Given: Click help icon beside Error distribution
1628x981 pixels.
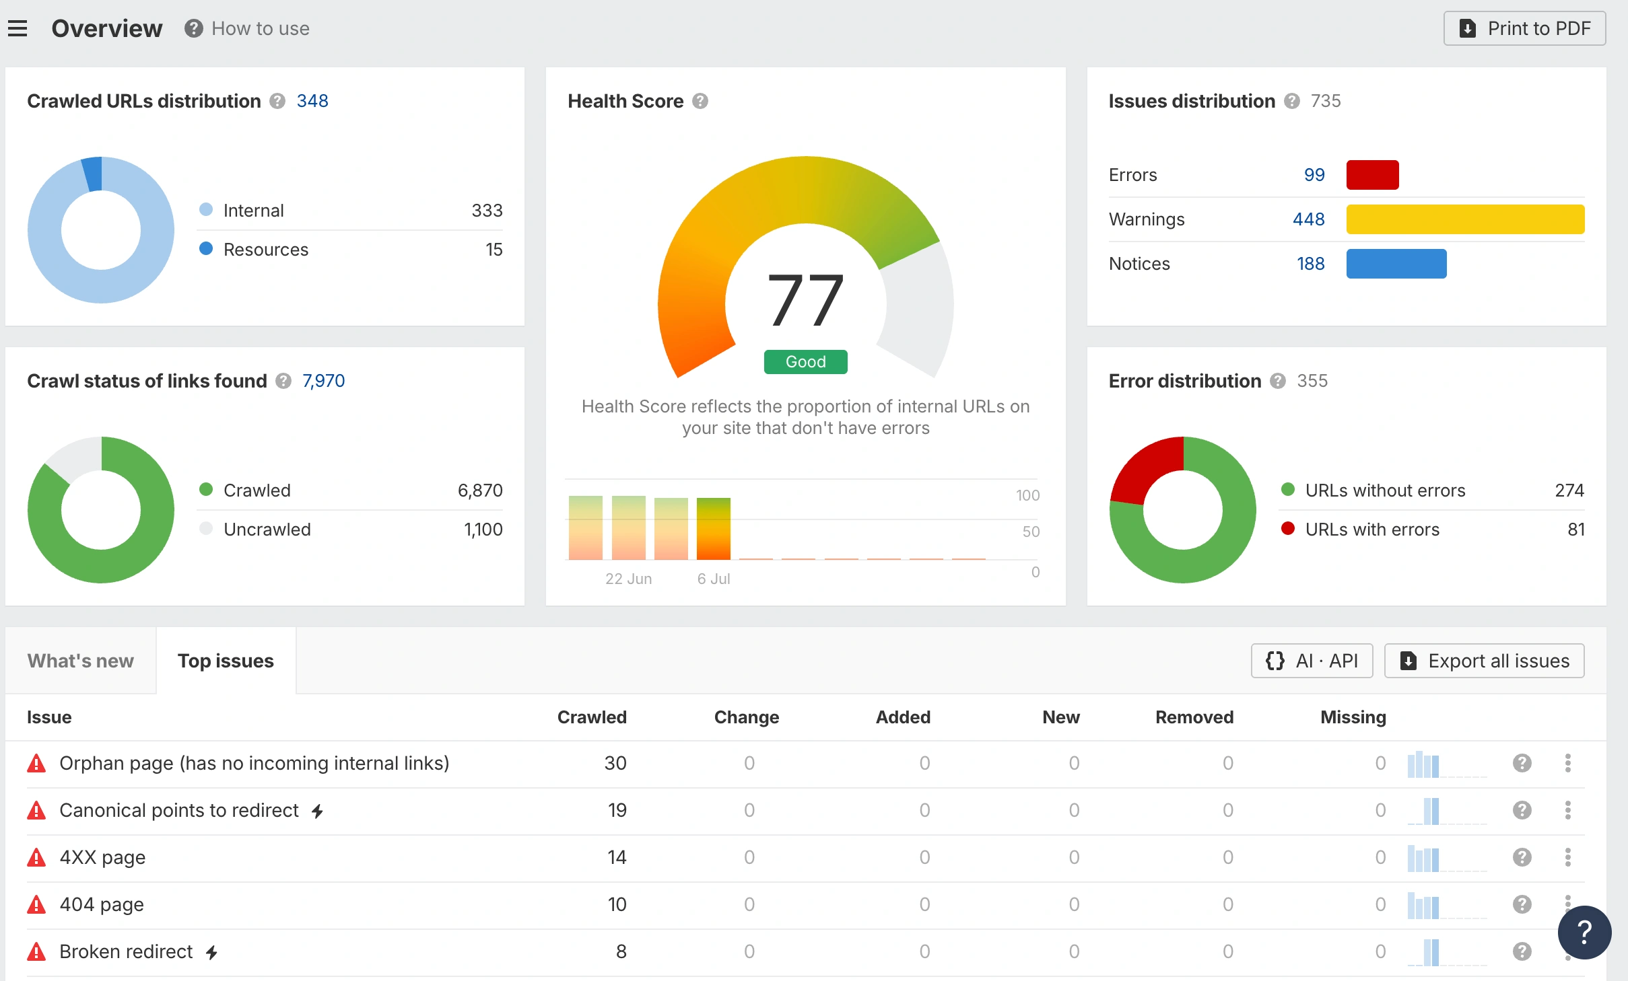Looking at the screenshot, I should pyautogui.click(x=1277, y=381).
